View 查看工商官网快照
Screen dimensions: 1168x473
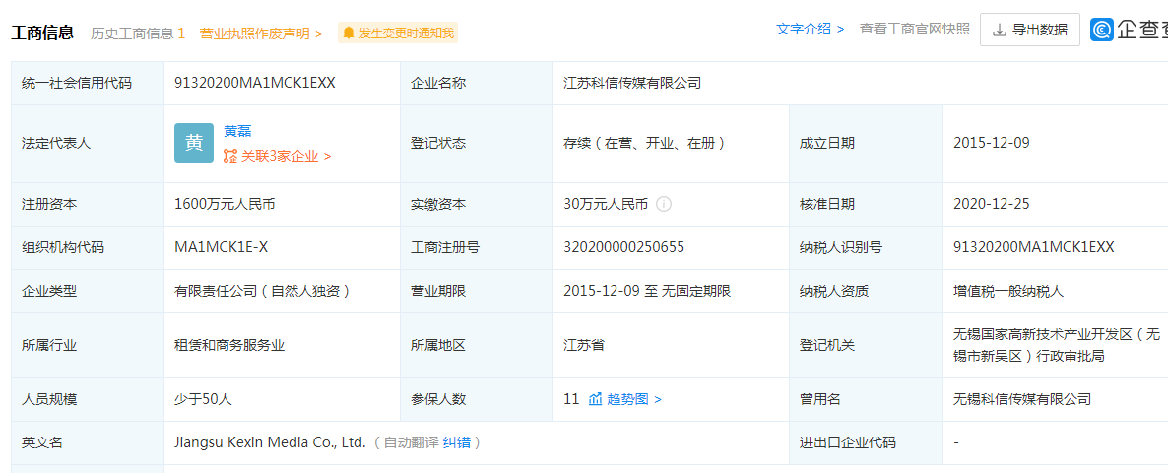915,29
